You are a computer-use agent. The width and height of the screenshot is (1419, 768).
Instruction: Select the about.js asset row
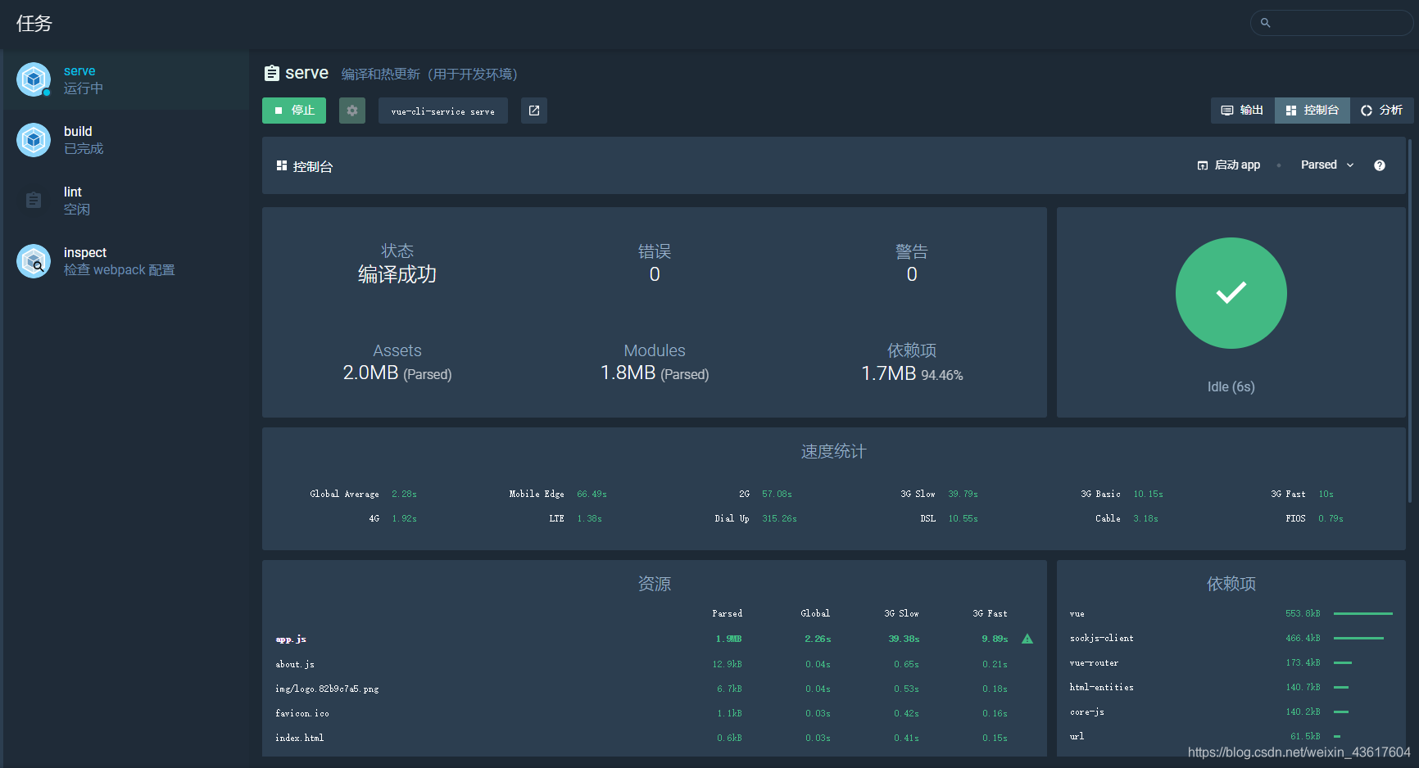click(655, 664)
